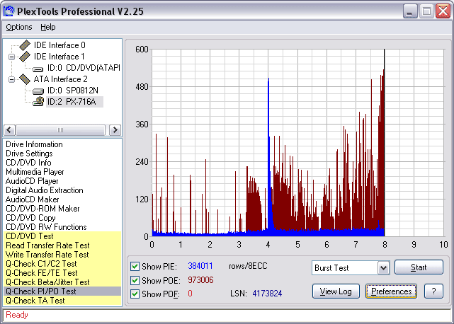Click the Ready status bar text
The image size is (454, 324).
pyautogui.click(x=17, y=315)
